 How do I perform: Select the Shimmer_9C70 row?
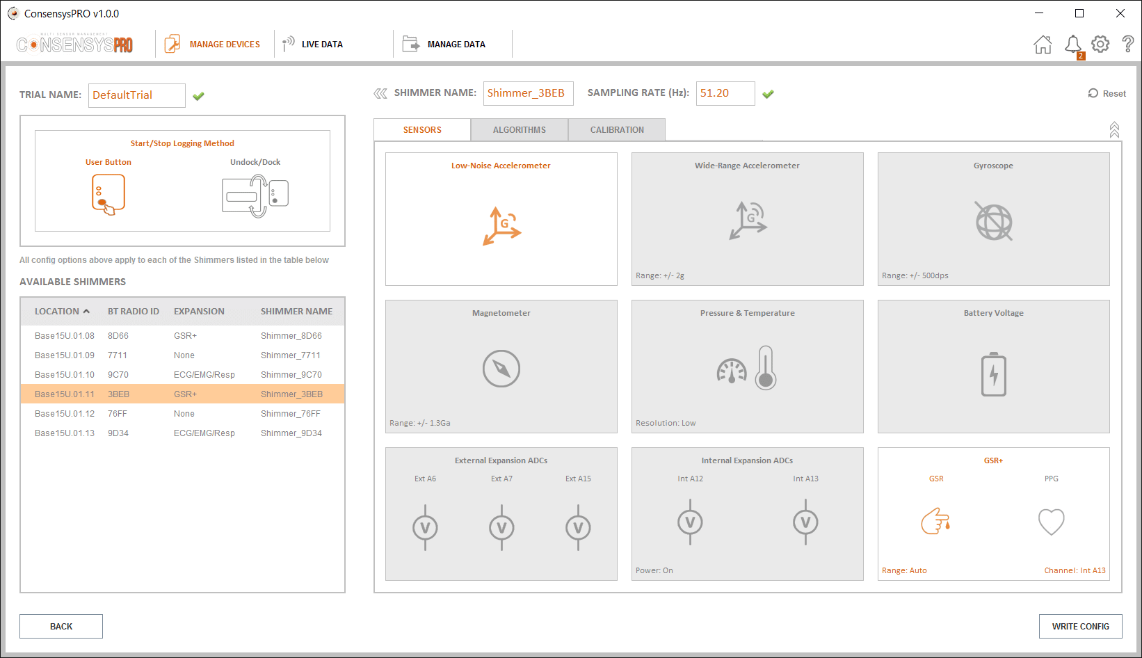pos(182,375)
